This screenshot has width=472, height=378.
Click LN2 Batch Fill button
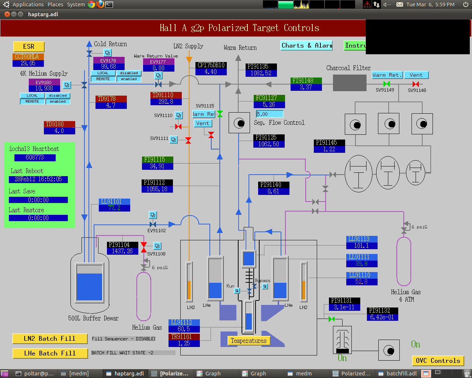click(x=50, y=339)
